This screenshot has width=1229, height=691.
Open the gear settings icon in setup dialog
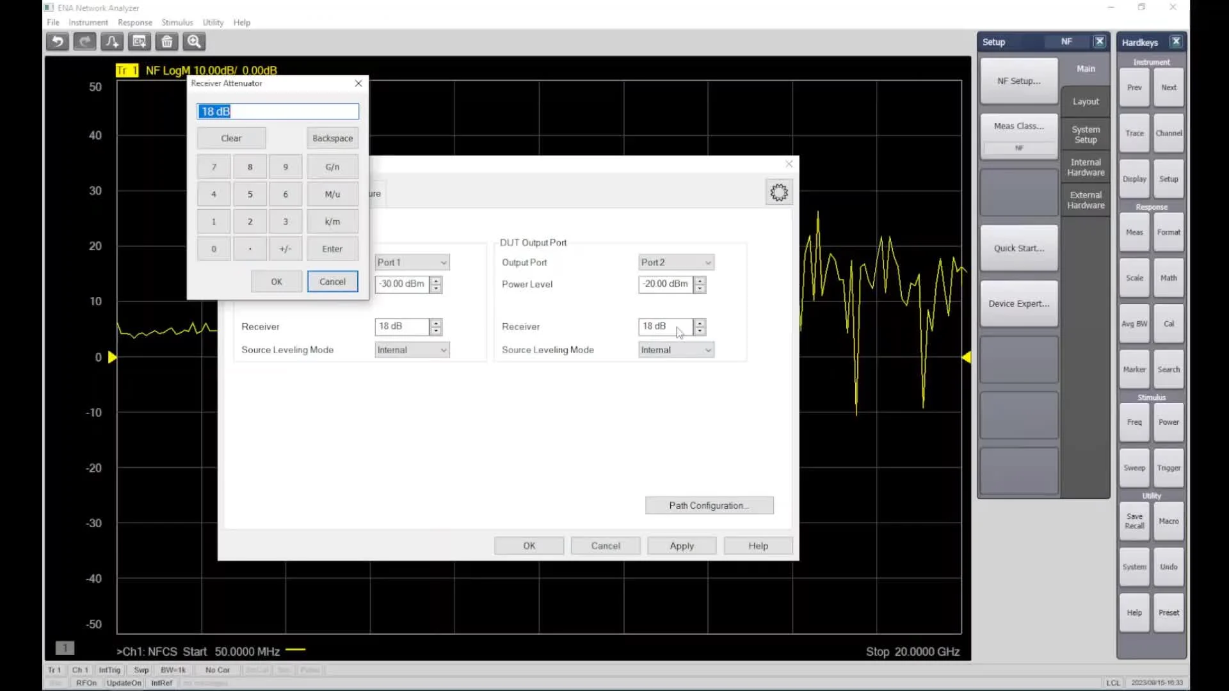779,193
